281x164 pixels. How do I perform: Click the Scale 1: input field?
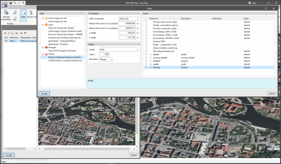[104, 54]
